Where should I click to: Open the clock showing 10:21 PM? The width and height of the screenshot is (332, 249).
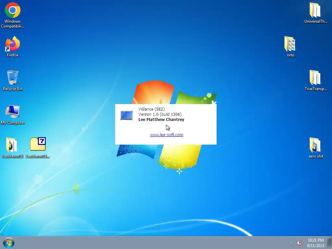pyautogui.click(x=315, y=243)
